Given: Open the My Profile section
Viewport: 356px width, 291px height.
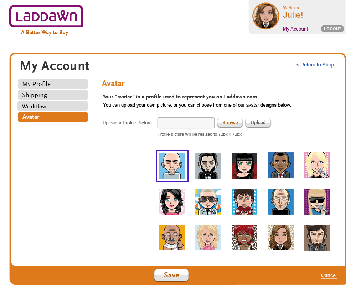Looking at the screenshot, I should [x=53, y=84].
